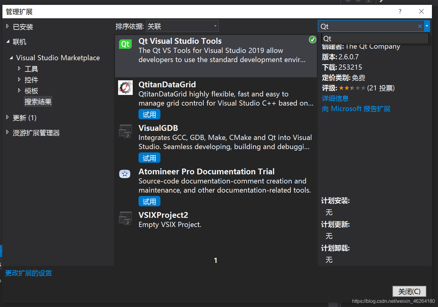
Task: Open the 排序依据 sort combo box
Action: [x=182, y=26]
